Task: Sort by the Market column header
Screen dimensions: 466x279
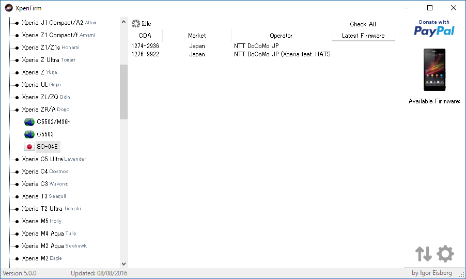Action: point(197,36)
